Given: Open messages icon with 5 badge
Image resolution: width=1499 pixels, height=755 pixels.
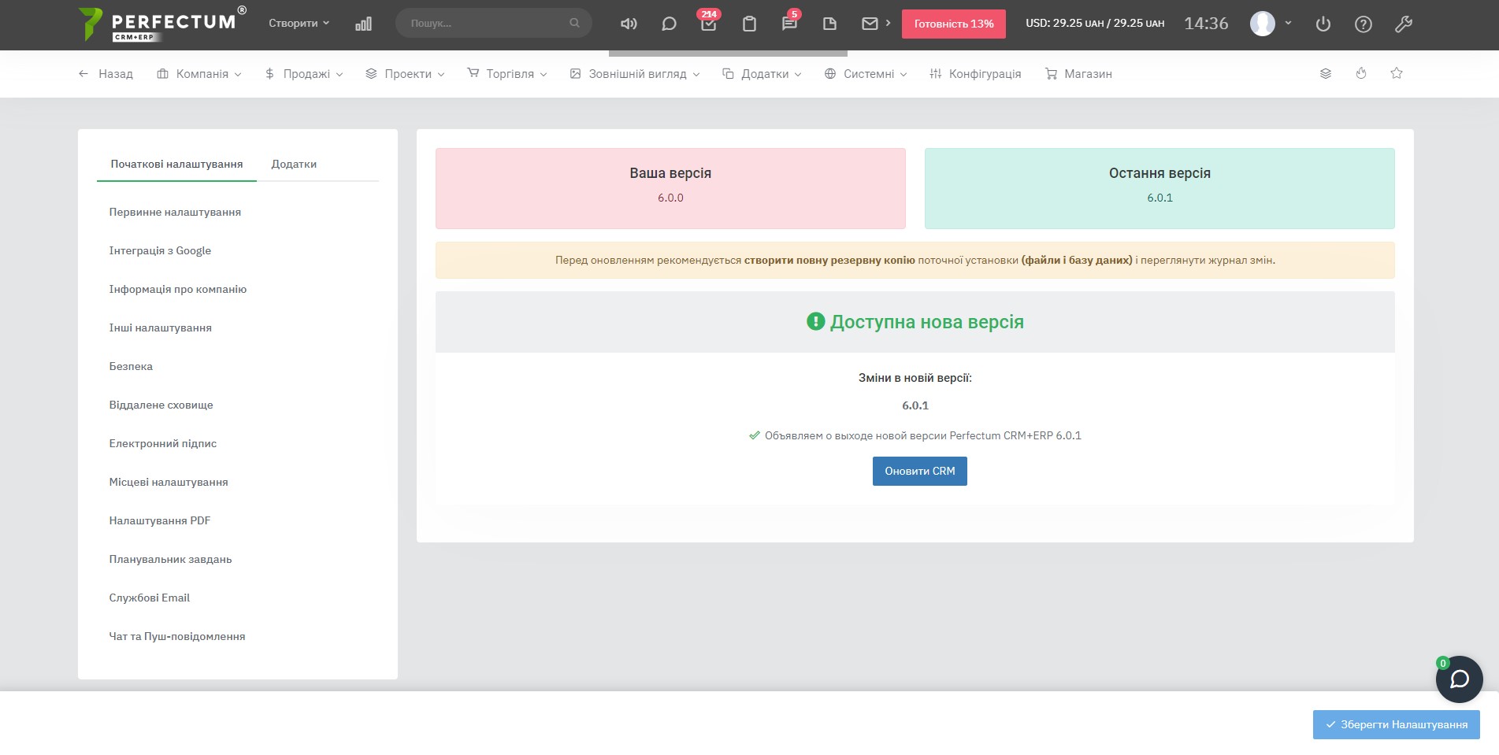Looking at the screenshot, I should [789, 24].
